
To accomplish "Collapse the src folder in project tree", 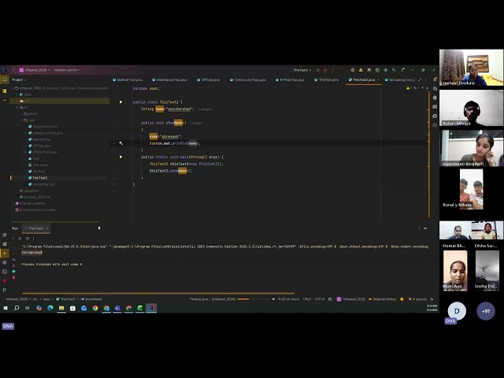I will coord(17,107).
